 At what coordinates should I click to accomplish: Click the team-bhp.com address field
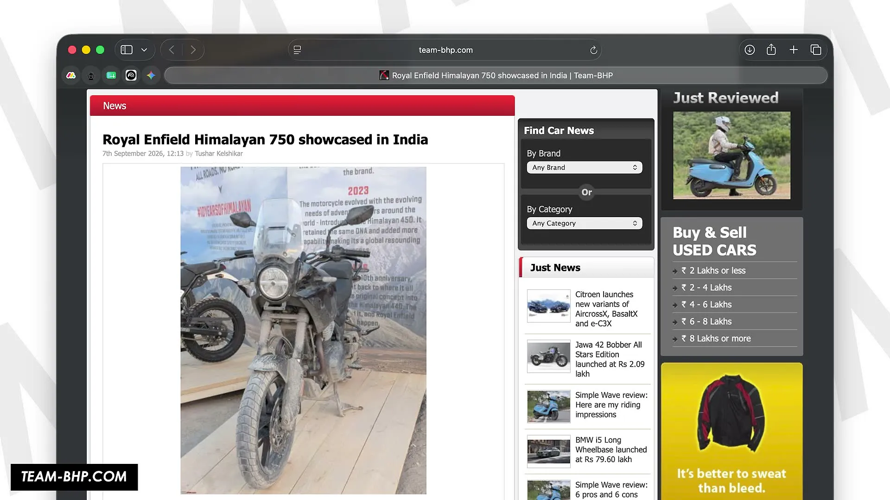pos(445,50)
